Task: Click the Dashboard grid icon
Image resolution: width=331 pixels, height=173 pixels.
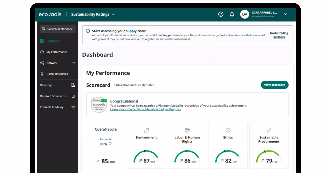Action: 42,41
